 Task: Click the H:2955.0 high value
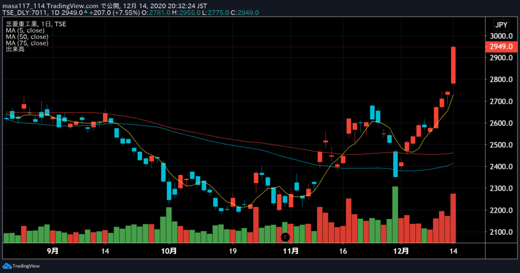(x=186, y=13)
